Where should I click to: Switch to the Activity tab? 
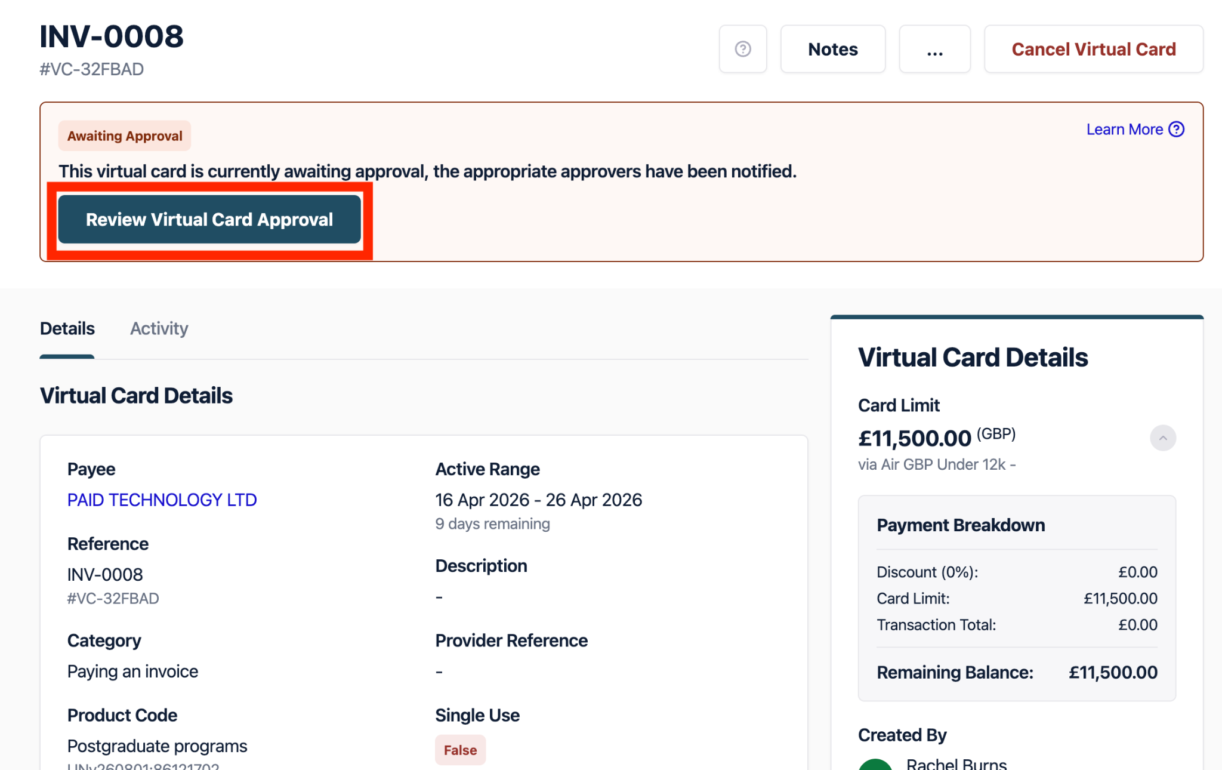coord(159,329)
